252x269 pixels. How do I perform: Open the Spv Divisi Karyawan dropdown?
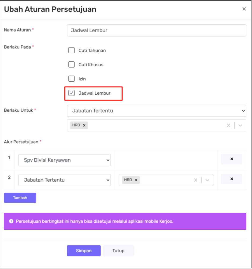(x=65, y=160)
